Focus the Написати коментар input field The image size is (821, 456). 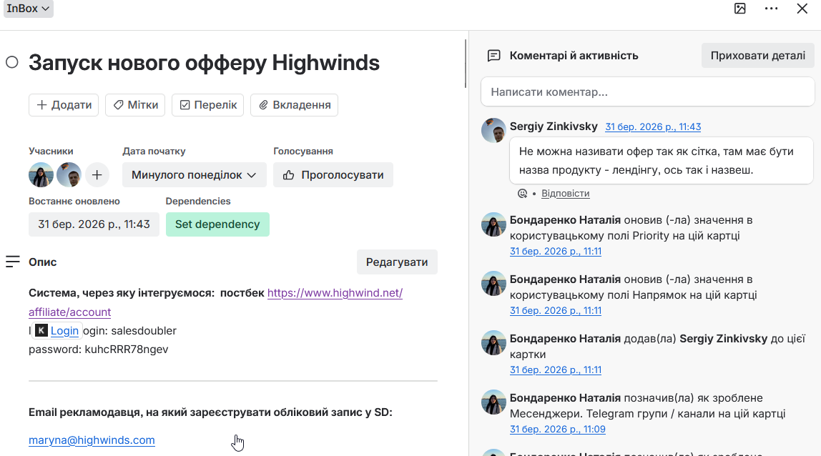(648, 92)
